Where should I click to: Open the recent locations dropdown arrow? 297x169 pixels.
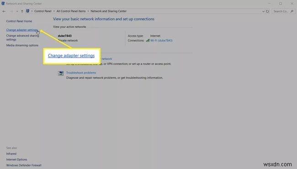click(17, 11)
